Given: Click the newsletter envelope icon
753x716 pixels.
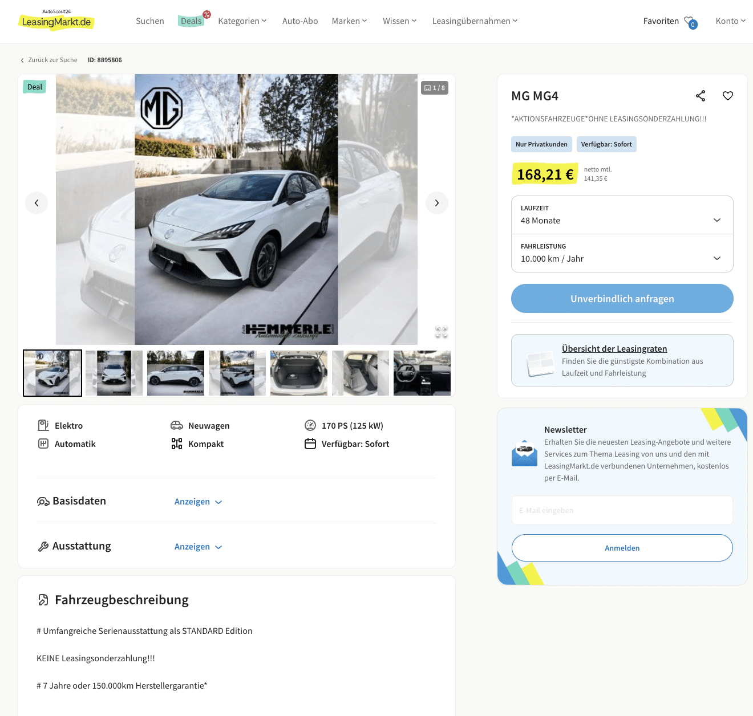Looking at the screenshot, I should [x=525, y=453].
